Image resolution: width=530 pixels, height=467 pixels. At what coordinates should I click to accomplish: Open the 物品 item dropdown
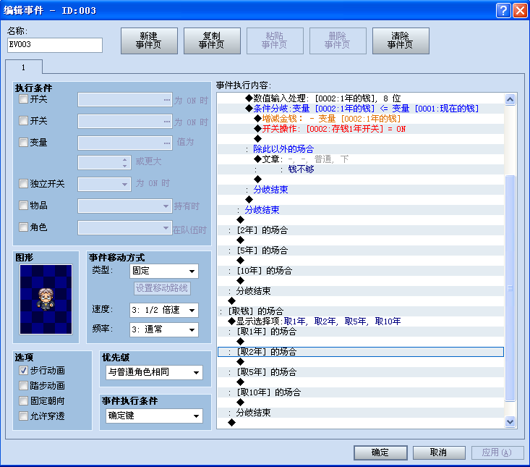[x=125, y=206]
